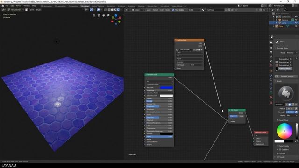Open the Brush menu in viewport header

click(38, 10)
